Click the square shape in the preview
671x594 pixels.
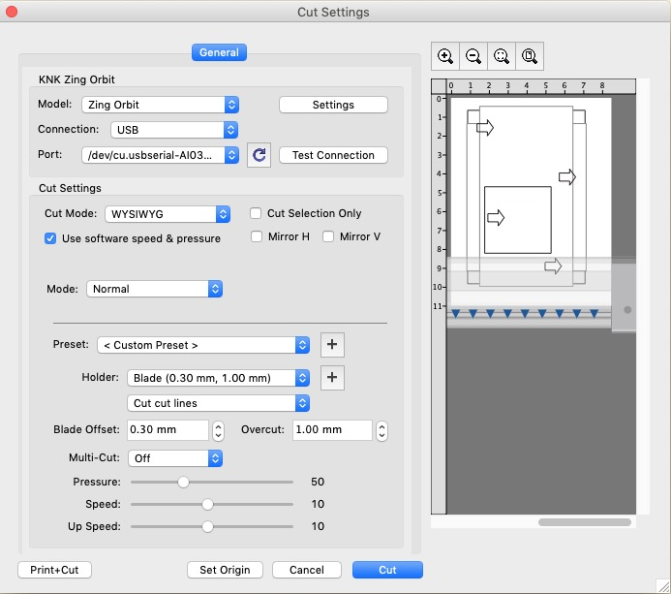[x=517, y=220]
